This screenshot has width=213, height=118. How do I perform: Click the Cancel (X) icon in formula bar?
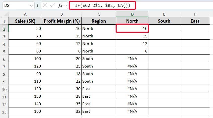[45, 5]
